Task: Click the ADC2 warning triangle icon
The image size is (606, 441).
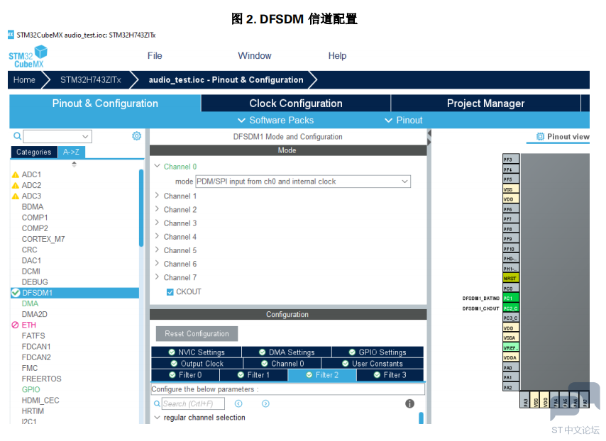Action: tap(16, 185)
